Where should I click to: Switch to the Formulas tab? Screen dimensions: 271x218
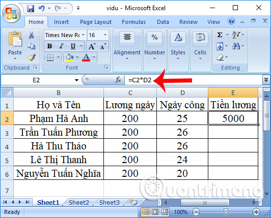click(x=133, y=22)
